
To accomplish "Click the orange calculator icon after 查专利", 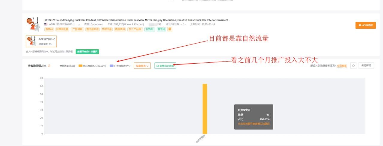I will [170, 29].
